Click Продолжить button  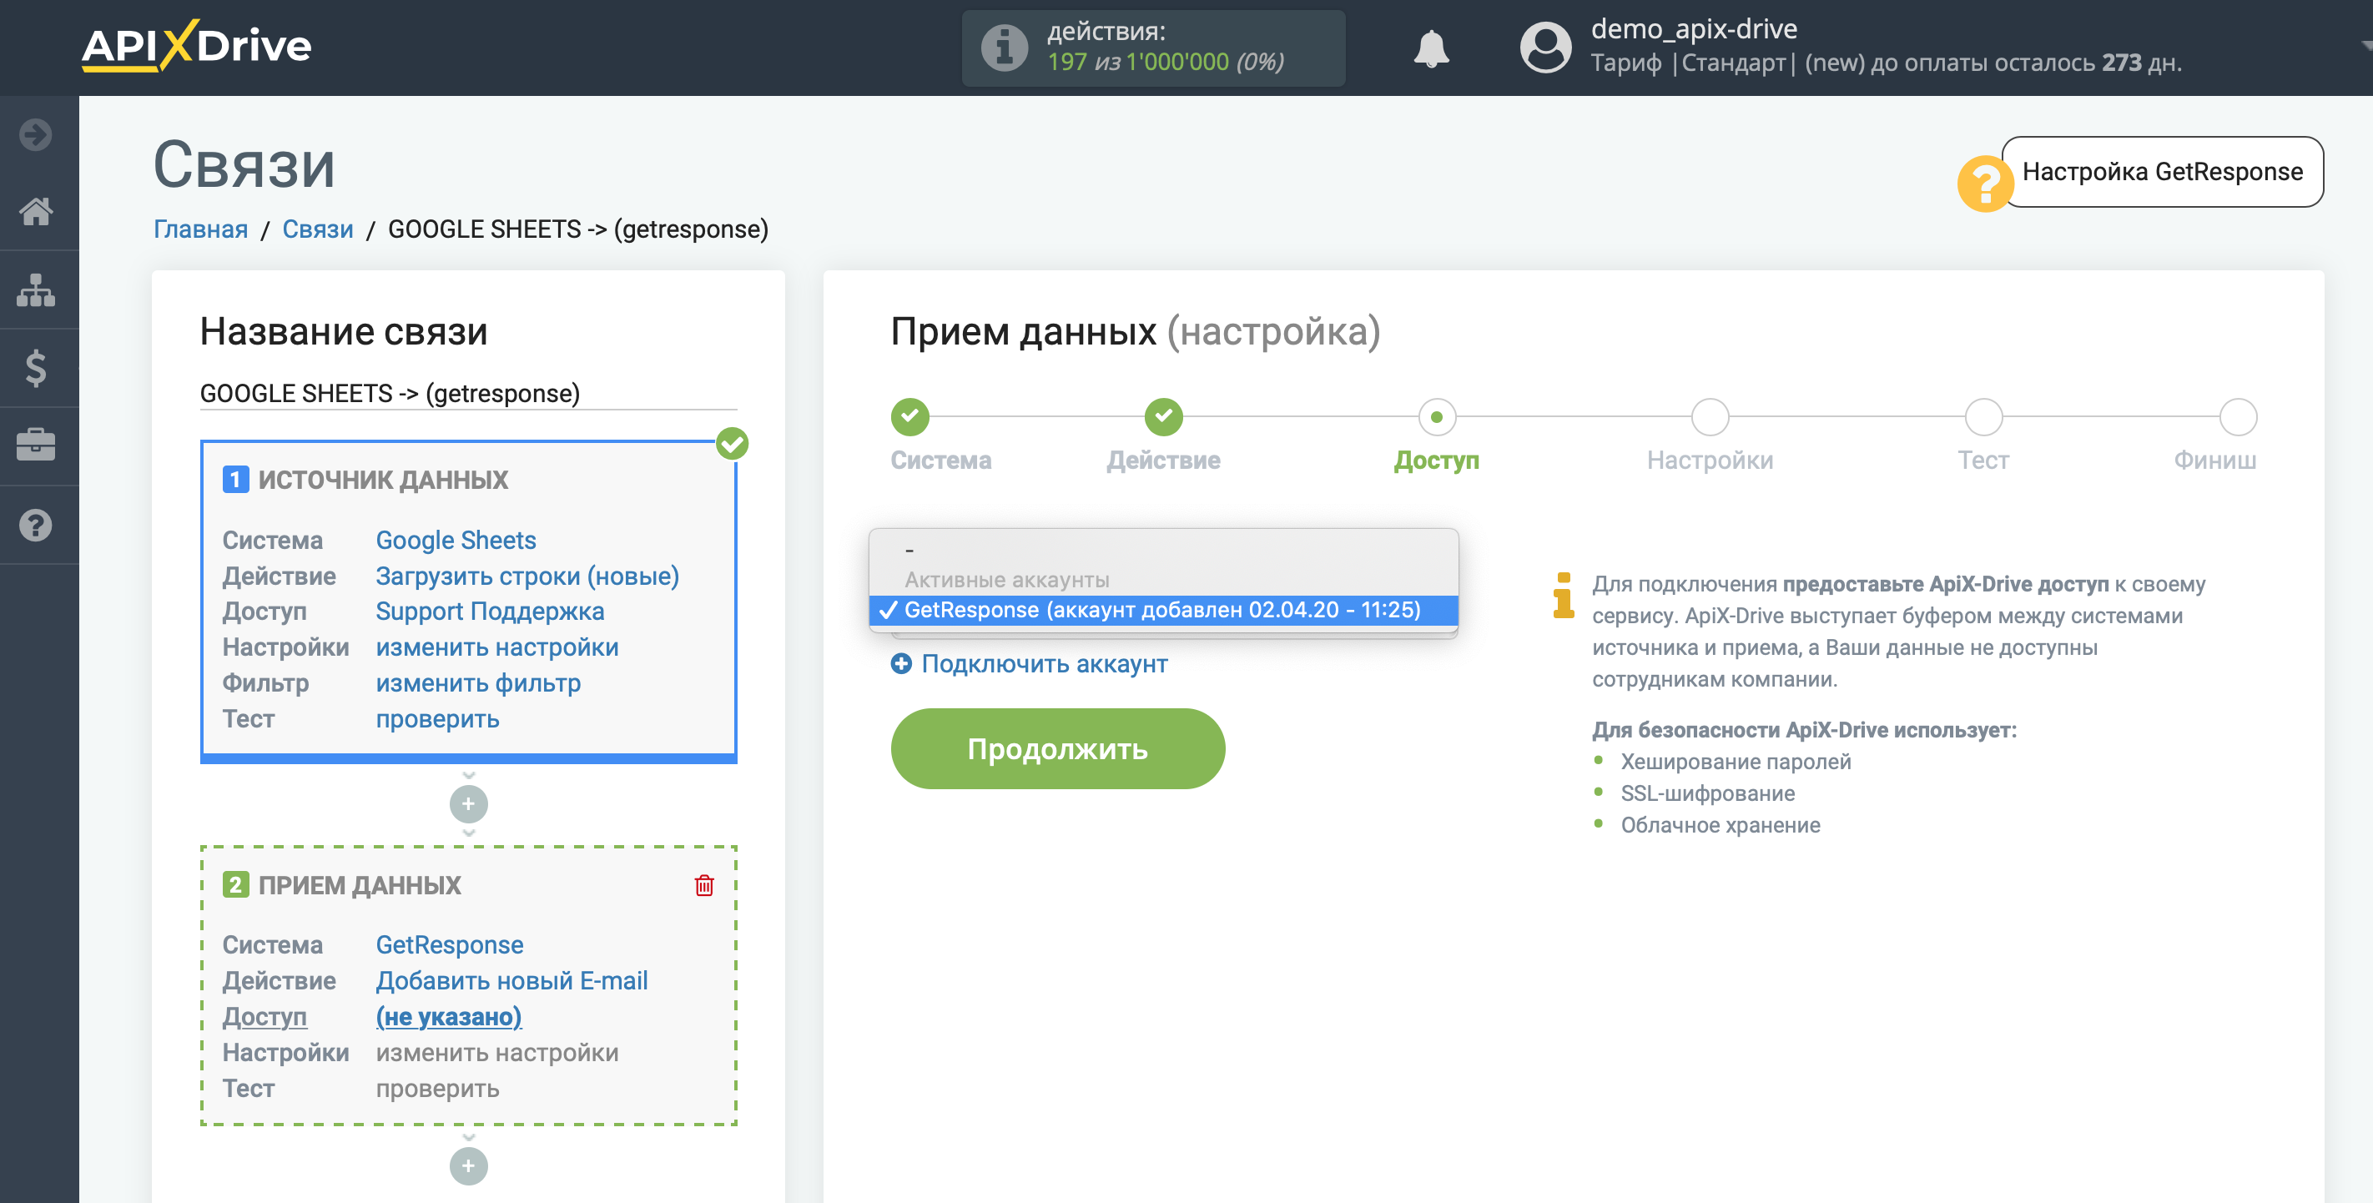[x=1056, y=749]
